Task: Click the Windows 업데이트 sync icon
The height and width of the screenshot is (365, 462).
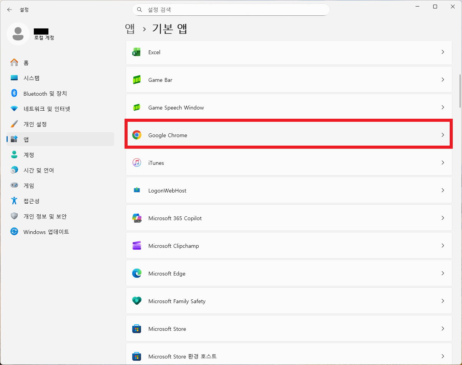Action: 14,231
